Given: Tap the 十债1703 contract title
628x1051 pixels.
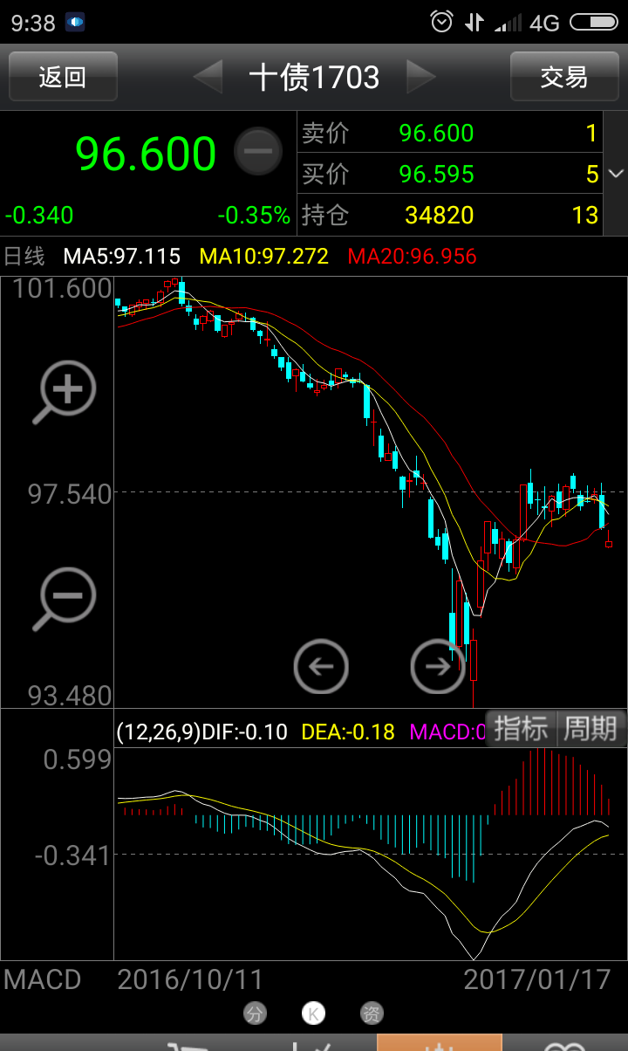Looking at the screenshot, I should [314, 78].
